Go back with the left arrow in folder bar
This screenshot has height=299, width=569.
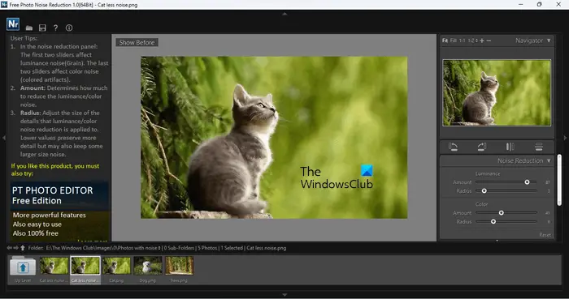click(x=10, y=248)
